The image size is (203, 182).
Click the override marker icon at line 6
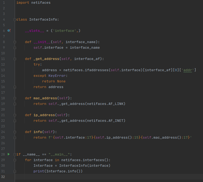(x=9, y=31)
